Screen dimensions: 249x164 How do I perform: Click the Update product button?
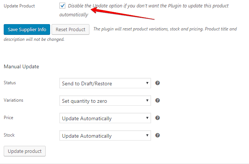pos(24,151)
